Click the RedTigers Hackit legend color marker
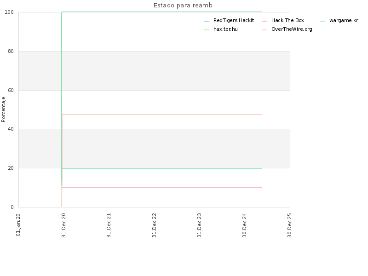Viewport: 368px width, 276px height. [x=207, y=21]
